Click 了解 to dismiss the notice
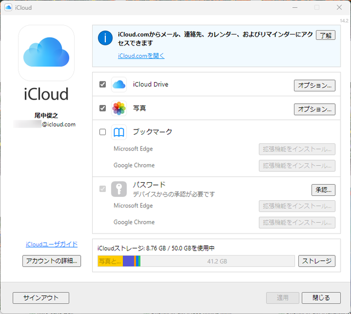 tap(325, 36)
